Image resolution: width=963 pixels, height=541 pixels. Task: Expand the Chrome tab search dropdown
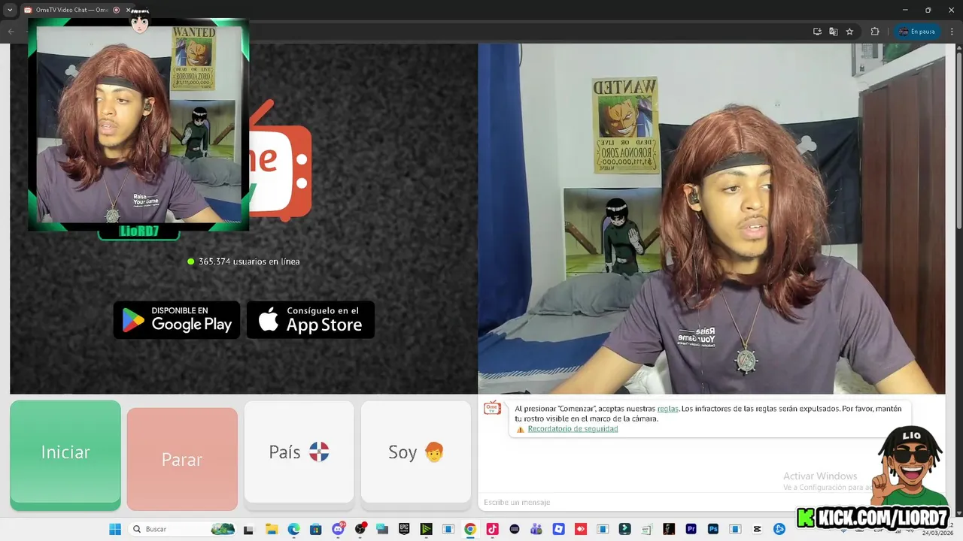pos(10,10)
